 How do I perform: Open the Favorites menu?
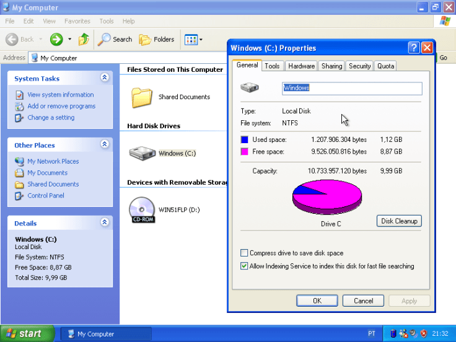77,21
